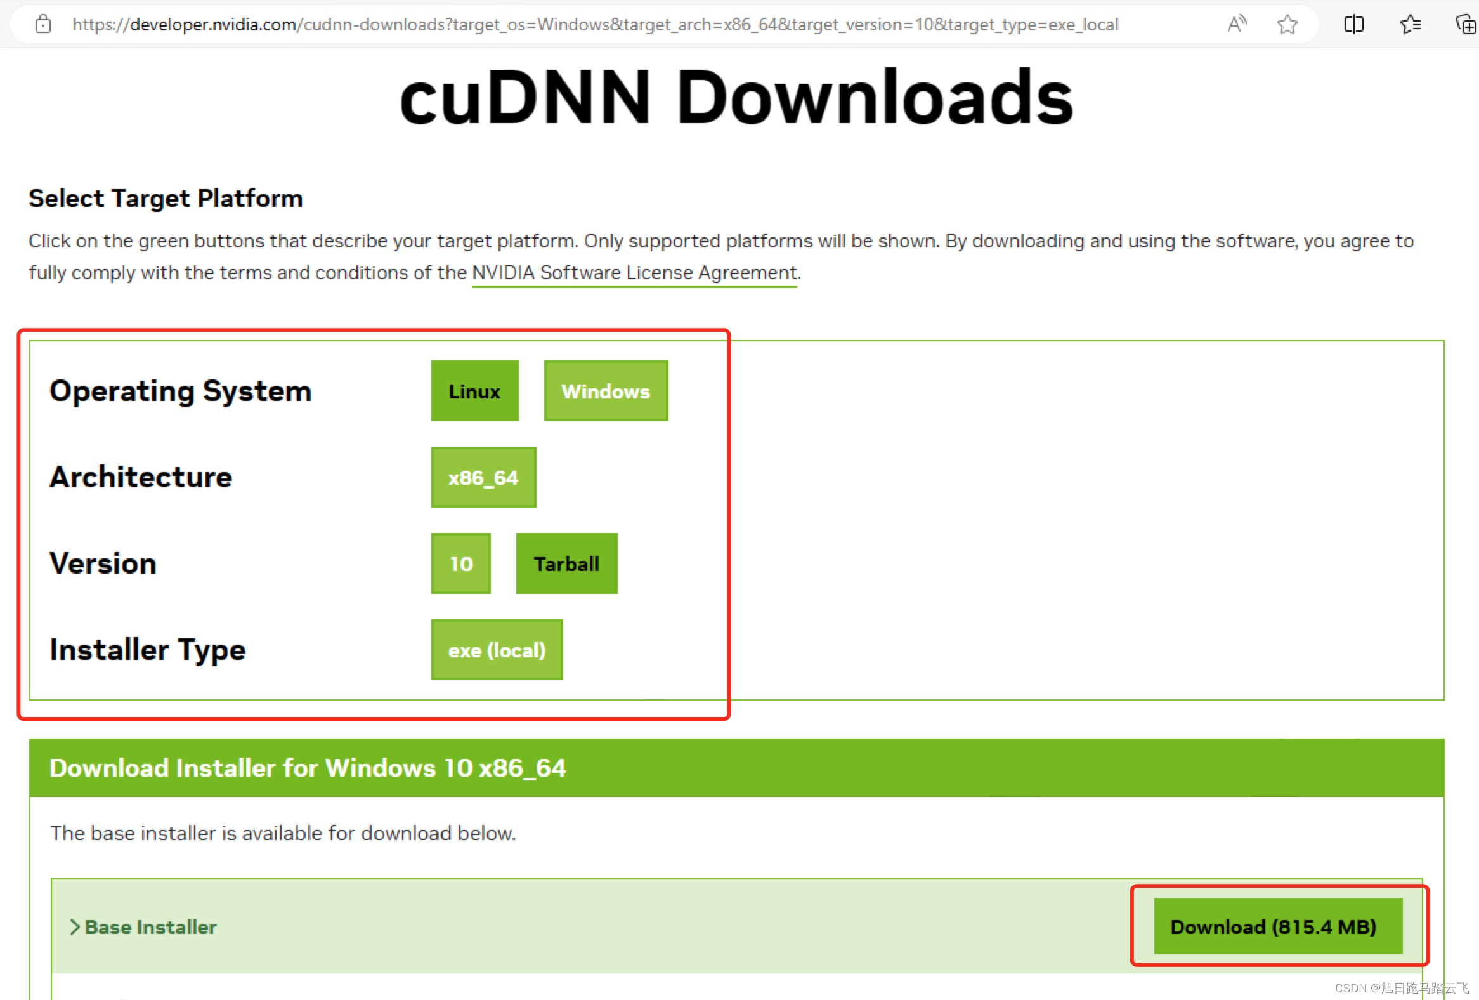Viewport: 1479px width, 1000px height.
Task: Open NVIDIA Software License Agreement link
Action: click(634, 272)
